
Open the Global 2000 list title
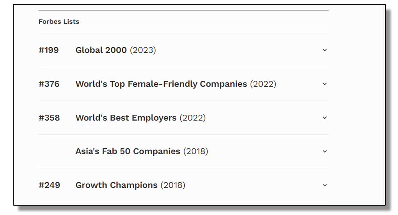coord(101,50)
